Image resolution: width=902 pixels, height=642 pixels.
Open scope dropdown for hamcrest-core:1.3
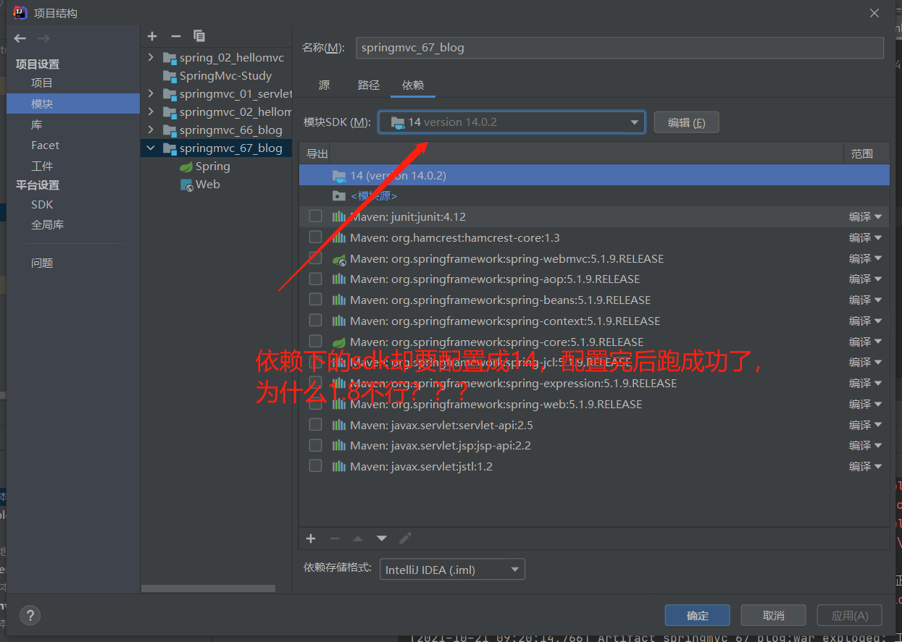pos(866,237)
